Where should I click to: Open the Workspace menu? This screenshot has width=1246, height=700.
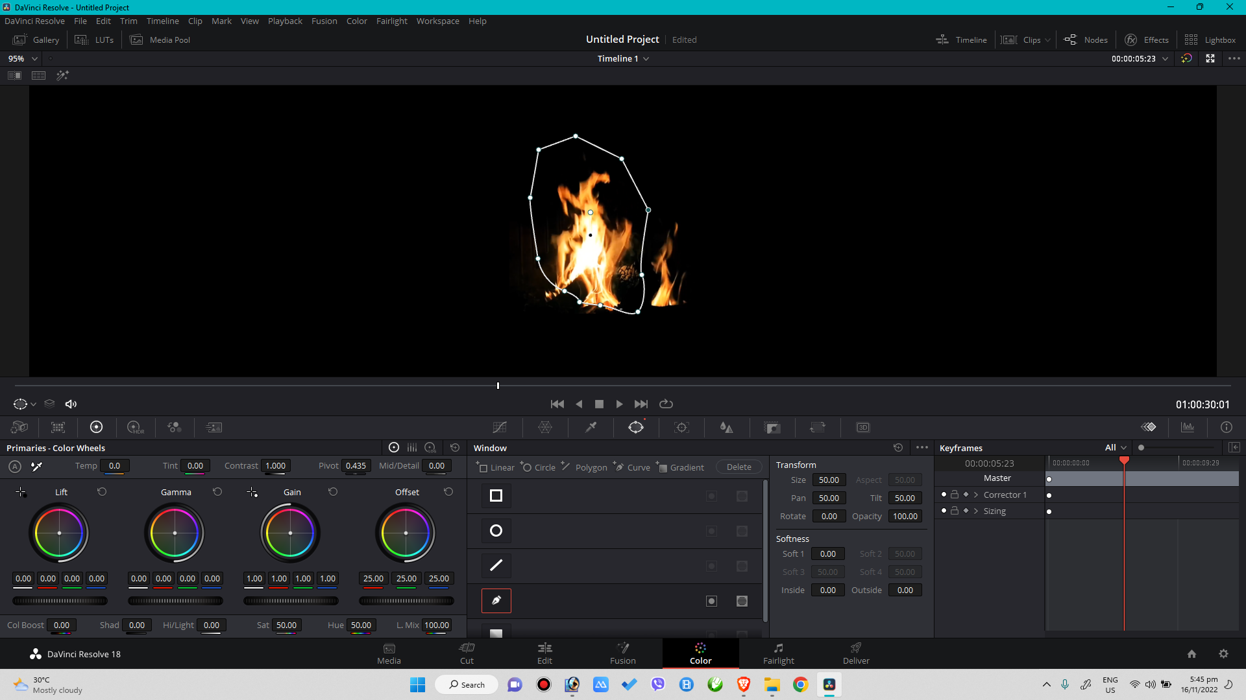[437, 21]
